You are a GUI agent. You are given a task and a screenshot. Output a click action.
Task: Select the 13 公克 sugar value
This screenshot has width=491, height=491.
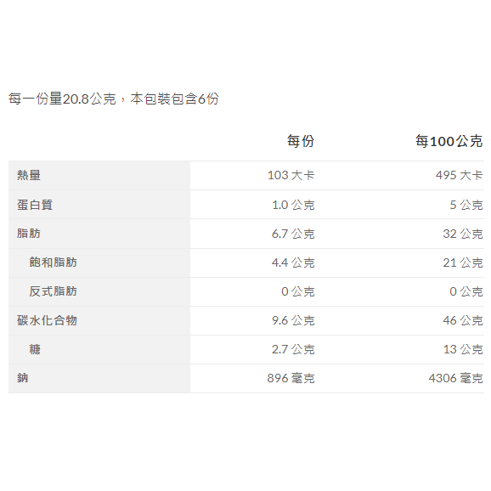click(463, 349)
